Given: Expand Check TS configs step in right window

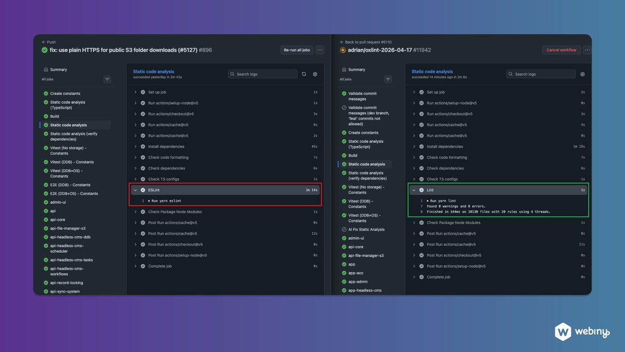Looking at the screenshot, I should (x=498, y=179).
